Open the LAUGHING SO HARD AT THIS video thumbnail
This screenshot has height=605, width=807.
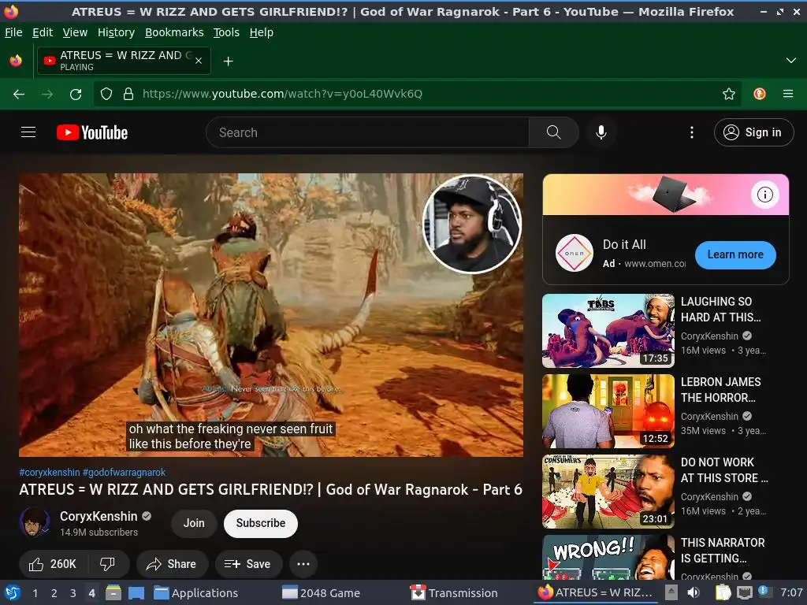pos(608,331)
